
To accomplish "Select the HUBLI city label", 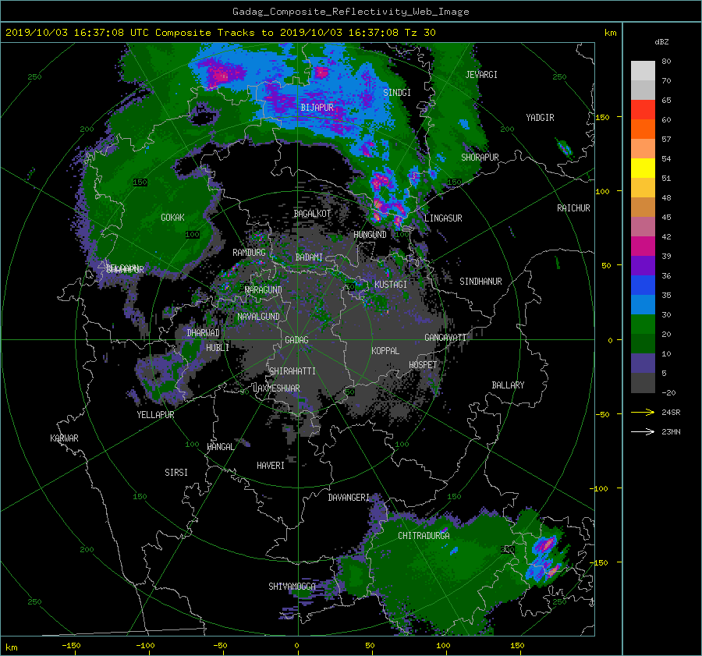I will point(218,348).
